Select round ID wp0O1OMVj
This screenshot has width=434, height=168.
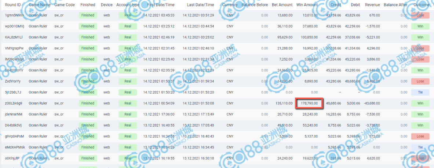(15, 26)
